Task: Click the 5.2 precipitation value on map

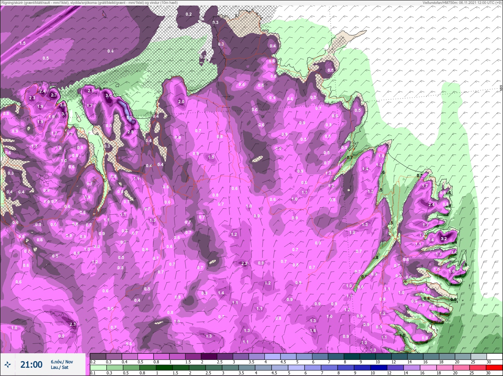Action: [x=129, y=117]
